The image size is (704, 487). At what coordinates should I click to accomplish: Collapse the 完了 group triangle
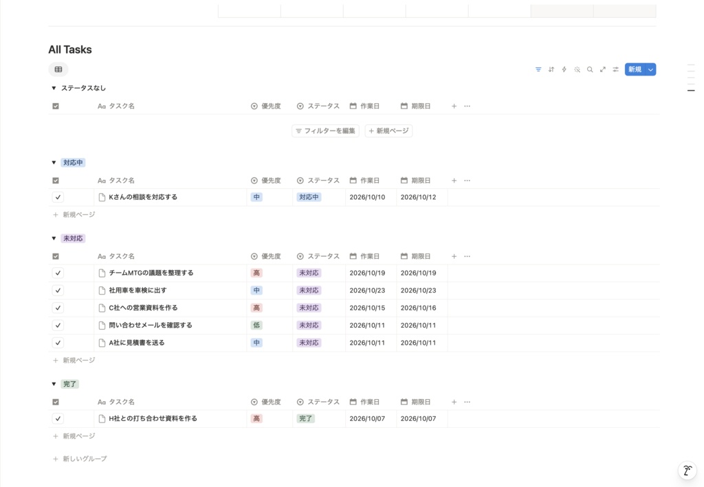click(x=54, y=384)
